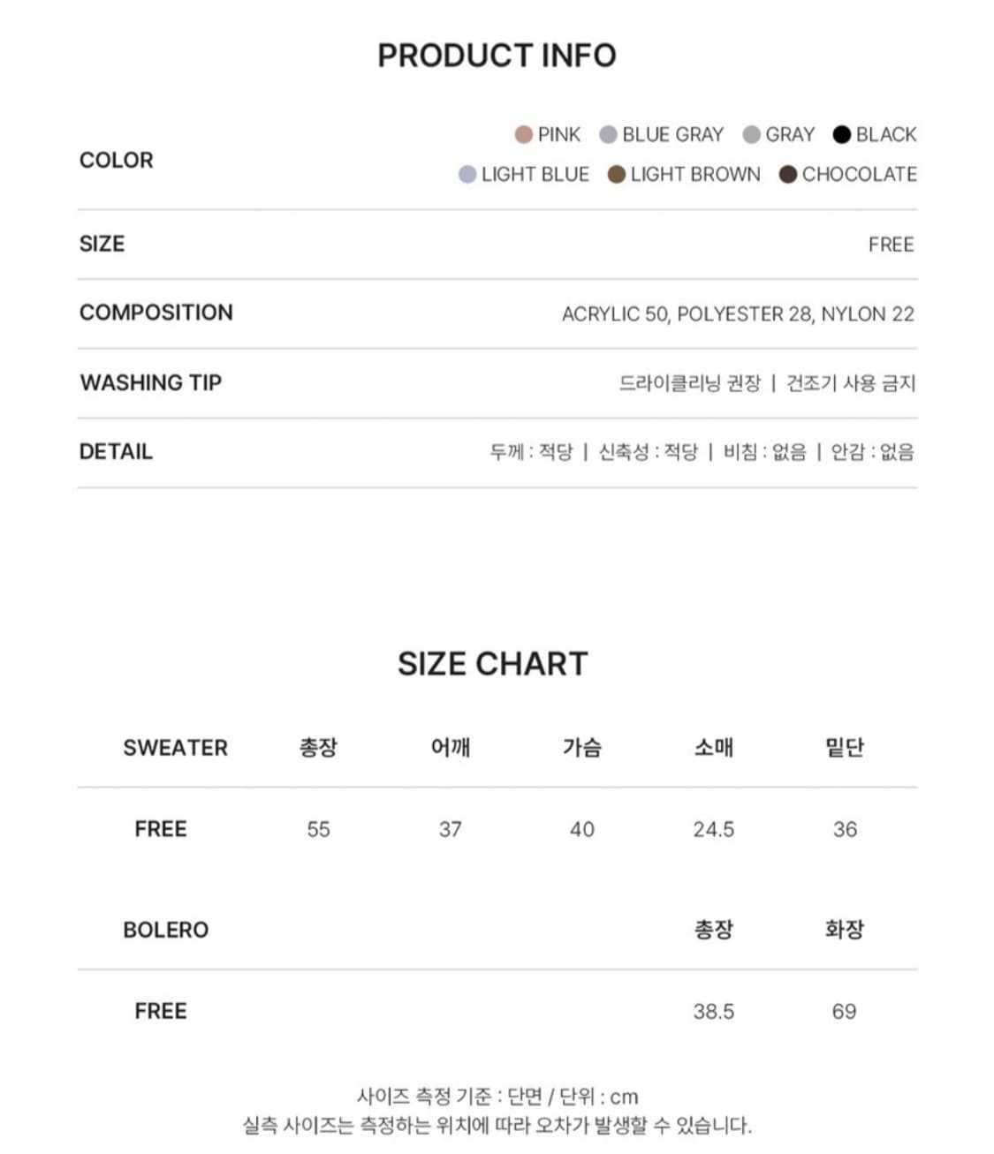
Task: Click the SIZE CHART heading
Action: tap(492, 663)
